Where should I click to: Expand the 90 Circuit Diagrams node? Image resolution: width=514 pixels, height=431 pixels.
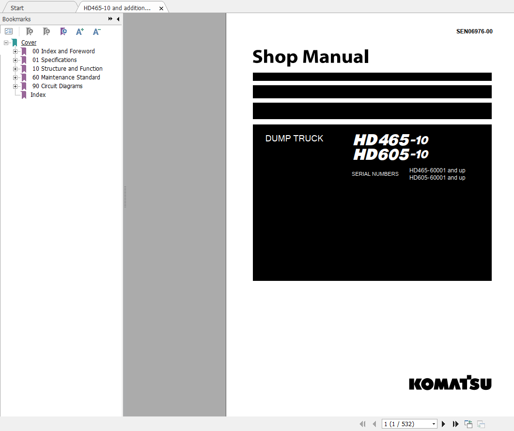[15, 86]
